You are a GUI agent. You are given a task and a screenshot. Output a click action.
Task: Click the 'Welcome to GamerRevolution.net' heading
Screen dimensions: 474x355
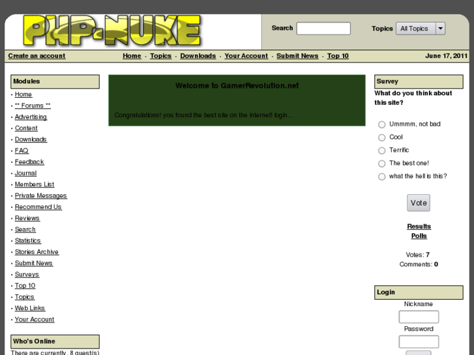pos(237,85)
